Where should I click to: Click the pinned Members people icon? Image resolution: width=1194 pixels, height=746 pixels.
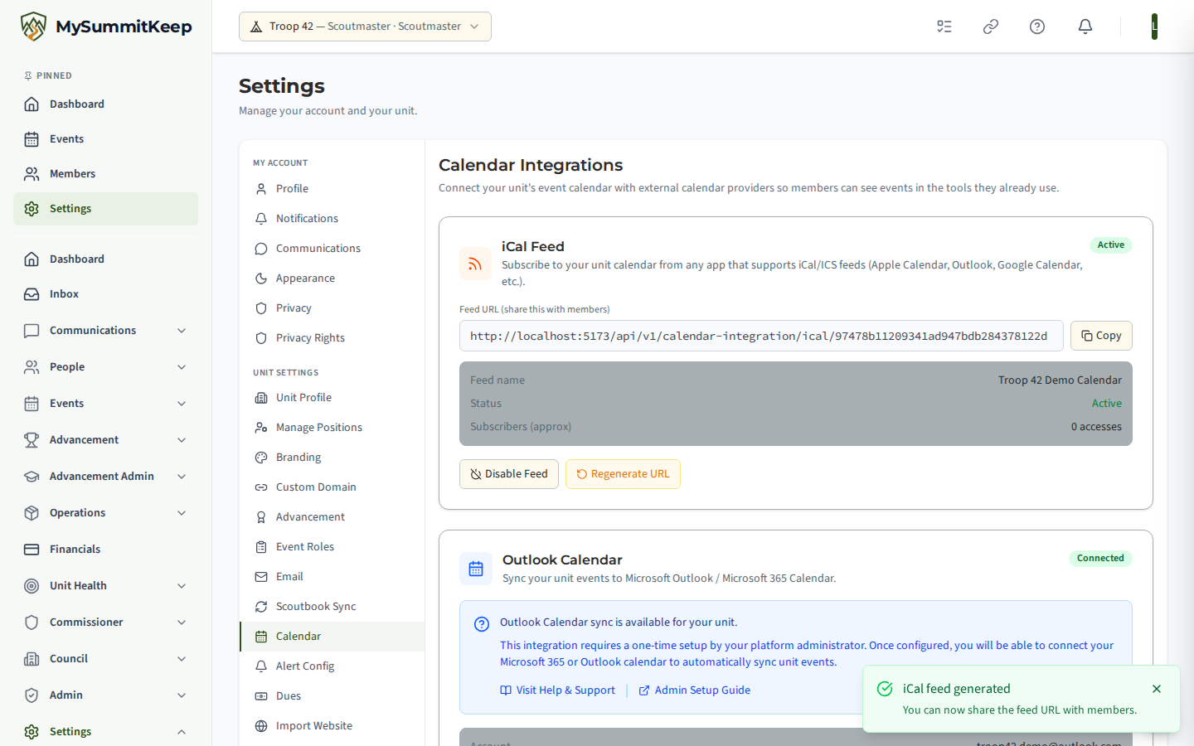point(32,174)
